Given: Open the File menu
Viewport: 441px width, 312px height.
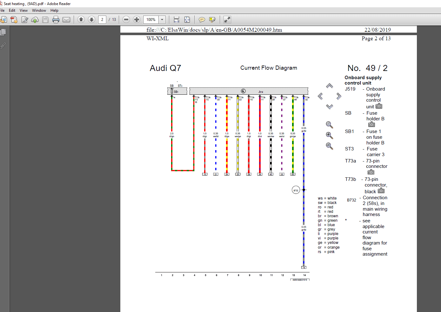Looking at the screenshot, I should click(x=2, y=10).
